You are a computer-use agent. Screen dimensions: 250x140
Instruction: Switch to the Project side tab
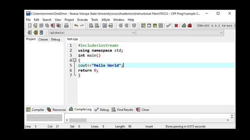click(31, 39)
